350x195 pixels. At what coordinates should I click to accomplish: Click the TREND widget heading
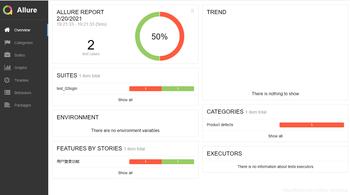tap(216, 12)
